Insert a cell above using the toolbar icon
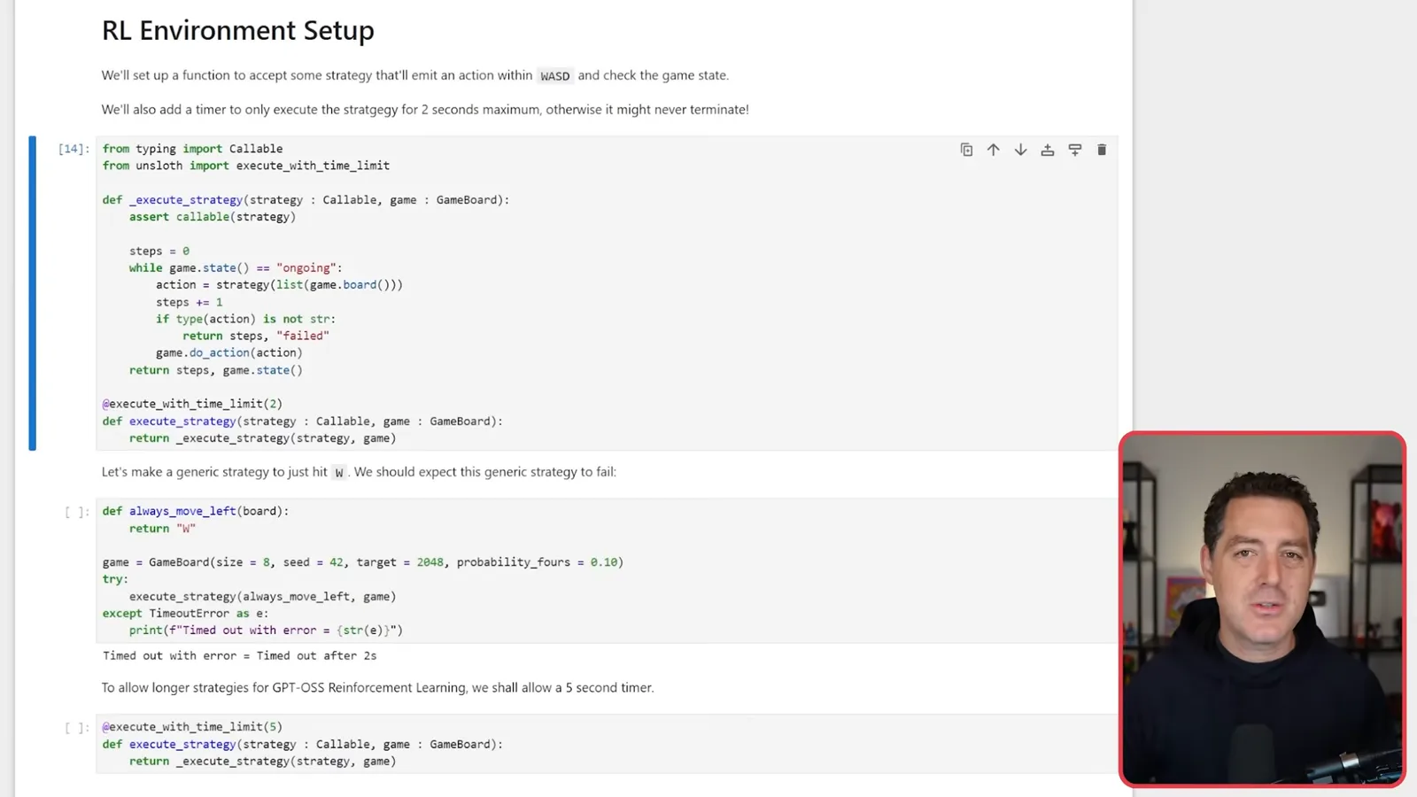The height and width of the screenshot is (797, 1417). (x=1048, y=150)
